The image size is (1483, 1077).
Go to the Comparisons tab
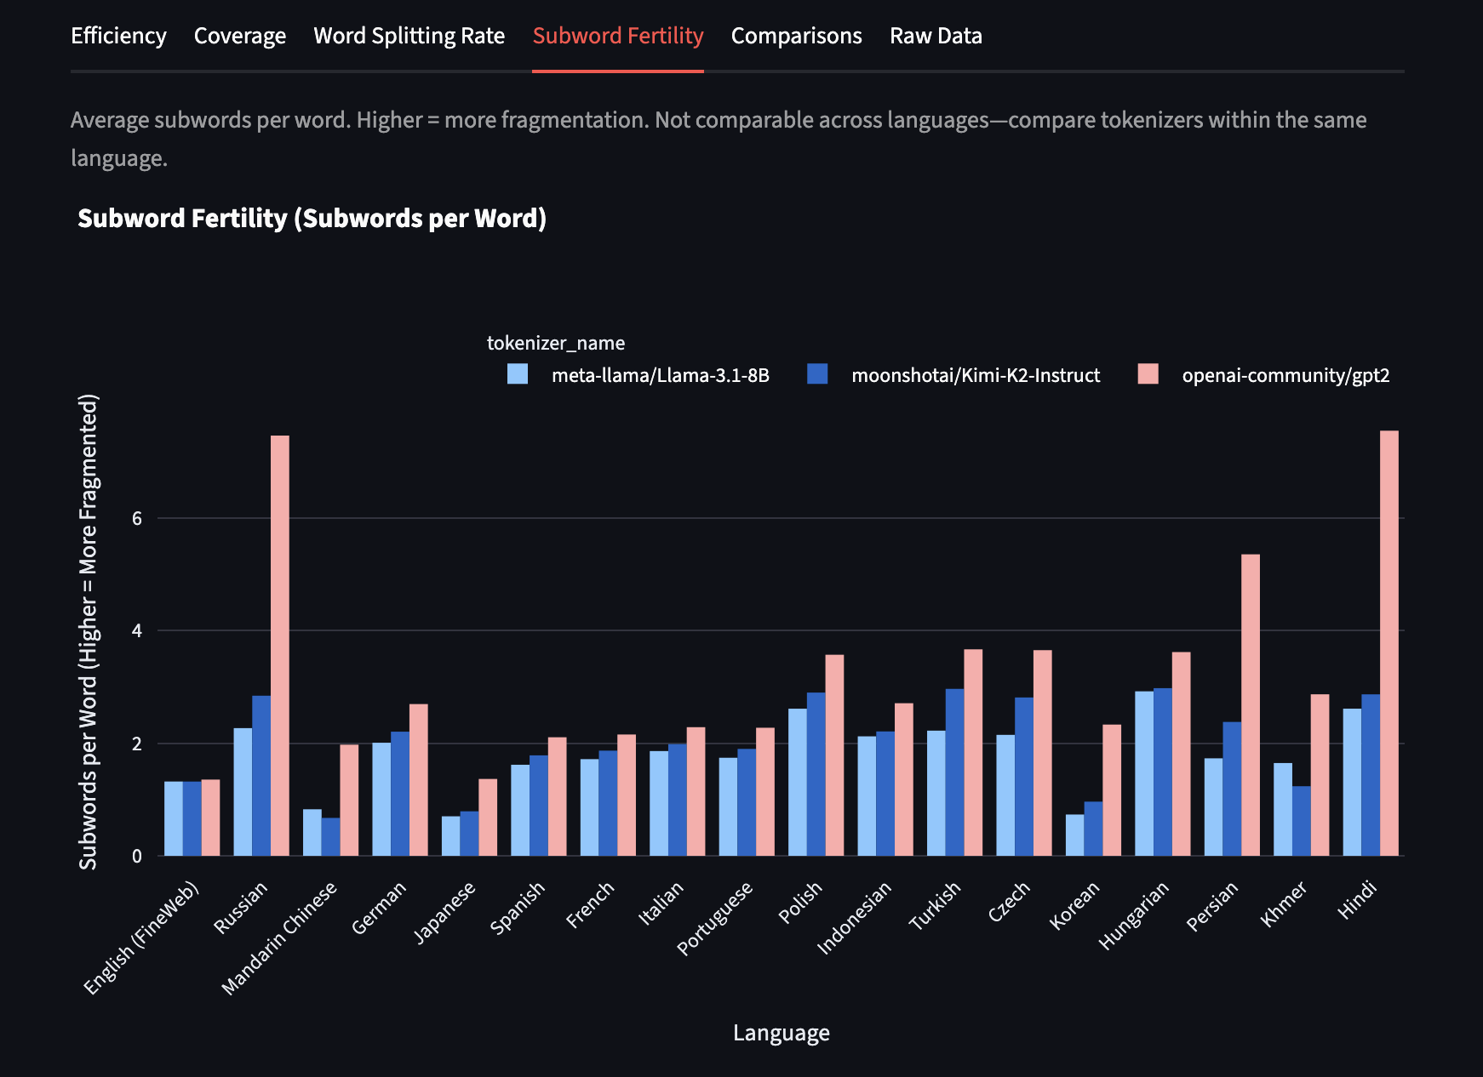point(796,36)
